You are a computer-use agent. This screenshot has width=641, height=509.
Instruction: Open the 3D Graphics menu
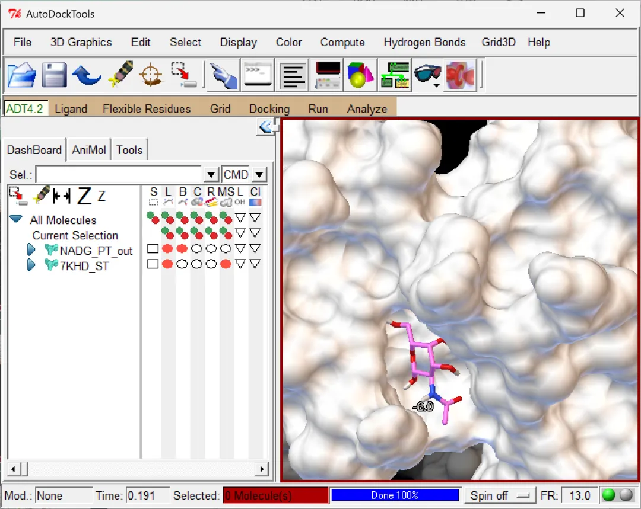point(81,42)
